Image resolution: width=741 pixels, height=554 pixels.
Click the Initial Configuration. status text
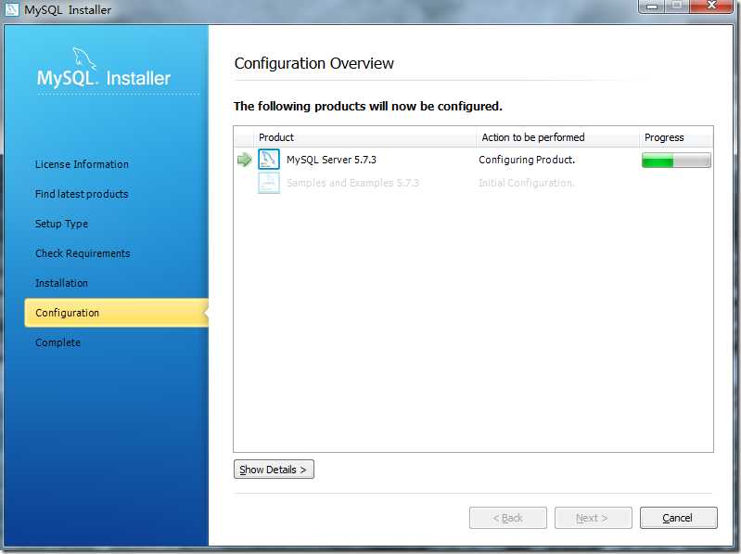pos(527,183)
